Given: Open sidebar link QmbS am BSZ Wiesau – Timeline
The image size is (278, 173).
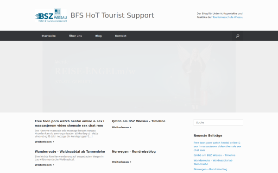Looking at the screenshot, I should tap(215, 155).
